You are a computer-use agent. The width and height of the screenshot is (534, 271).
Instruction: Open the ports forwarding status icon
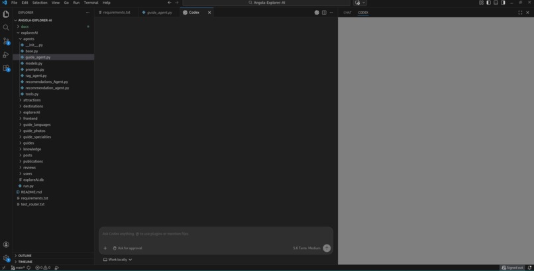coord(56,268)
